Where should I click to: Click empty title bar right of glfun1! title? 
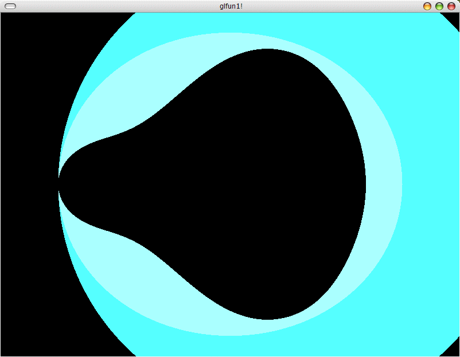[x=333, y=6]
